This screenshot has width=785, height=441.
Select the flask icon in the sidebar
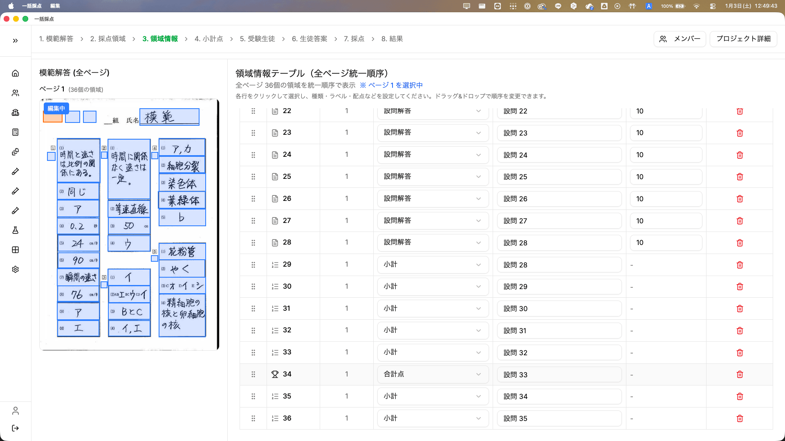coord(15,230)
